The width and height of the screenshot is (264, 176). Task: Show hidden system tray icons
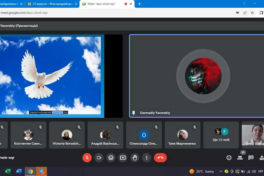pyautogui.click(x=221, y=171)
